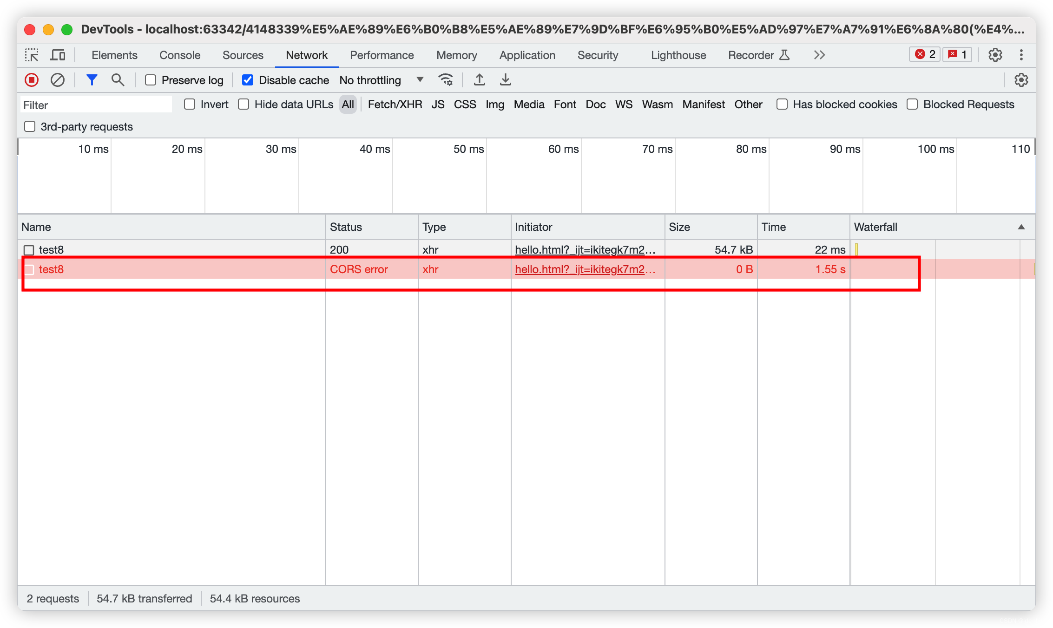Select the Network tab
This screenshot has width=1053, height=628.
coord(307,55)
